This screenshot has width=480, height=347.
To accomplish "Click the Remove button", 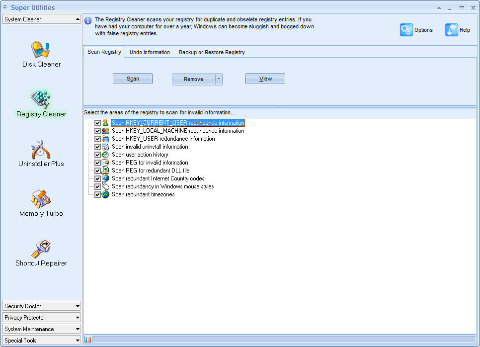I will click(x=193, y=79).
